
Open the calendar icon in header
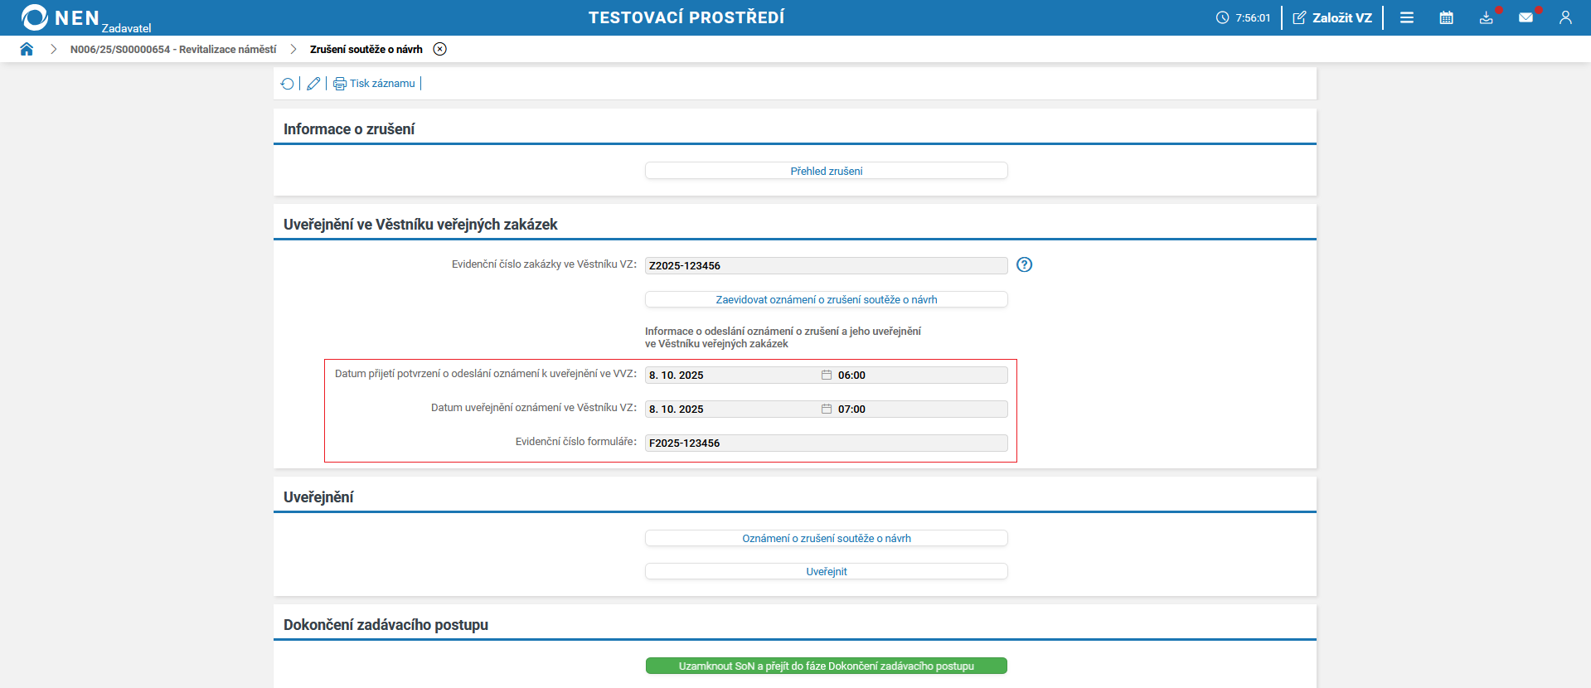[1447, 17]
